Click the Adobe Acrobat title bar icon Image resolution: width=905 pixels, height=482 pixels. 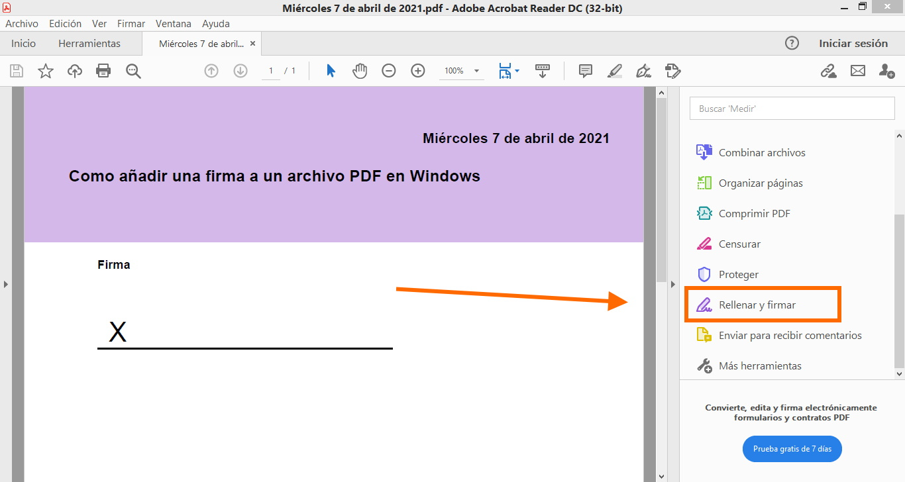click(x=7, y=7)
